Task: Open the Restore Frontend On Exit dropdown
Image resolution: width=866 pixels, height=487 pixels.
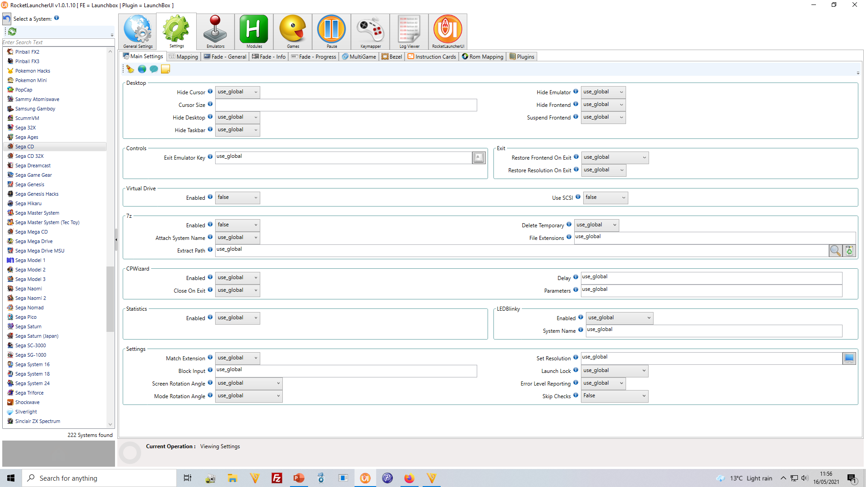Action: 615,157
